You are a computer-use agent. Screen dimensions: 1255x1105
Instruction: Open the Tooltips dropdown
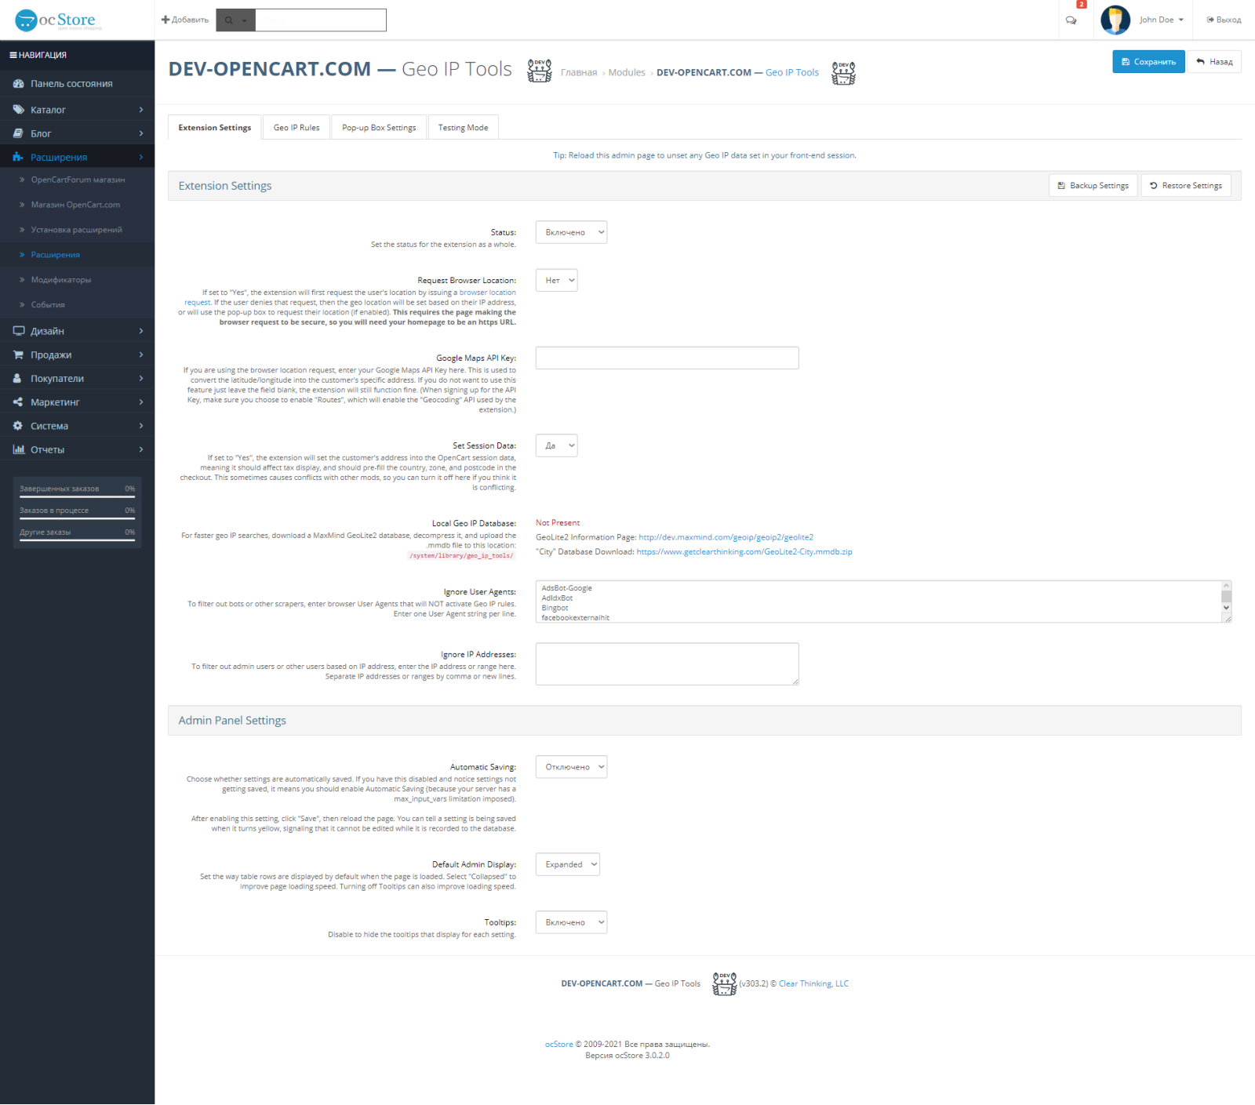[x=571, y=922]
